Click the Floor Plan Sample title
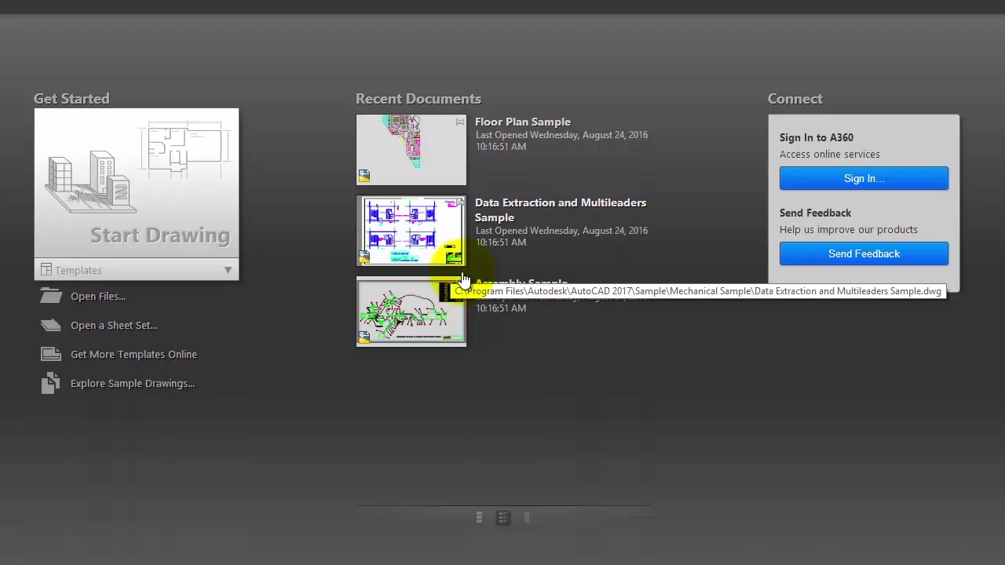This screenshot has width=1005, height=565. coord(523,122)
